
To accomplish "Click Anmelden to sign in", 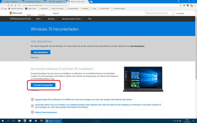I will pyautogui.click(x=180, y=13).
